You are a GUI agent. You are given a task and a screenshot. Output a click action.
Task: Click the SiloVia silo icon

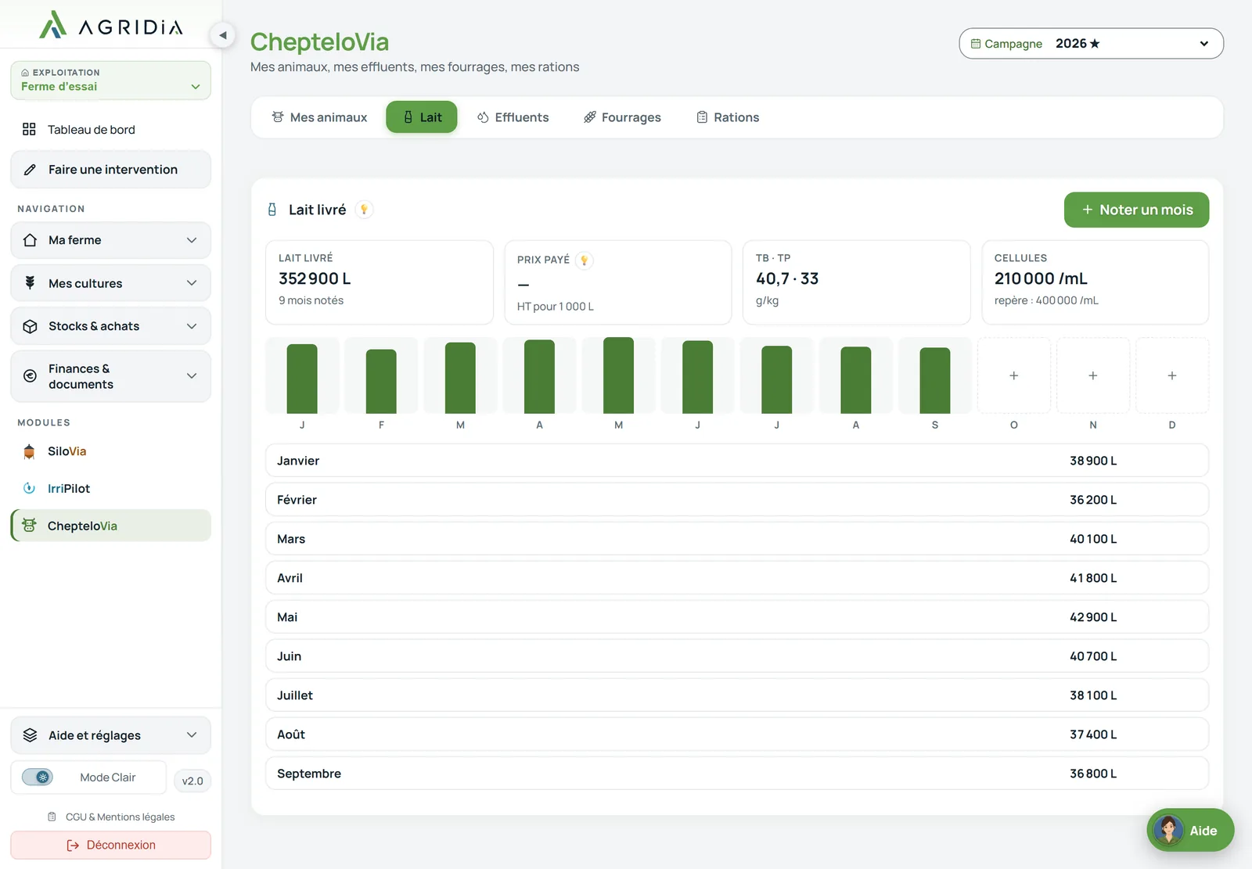click(x=29, y=451)
